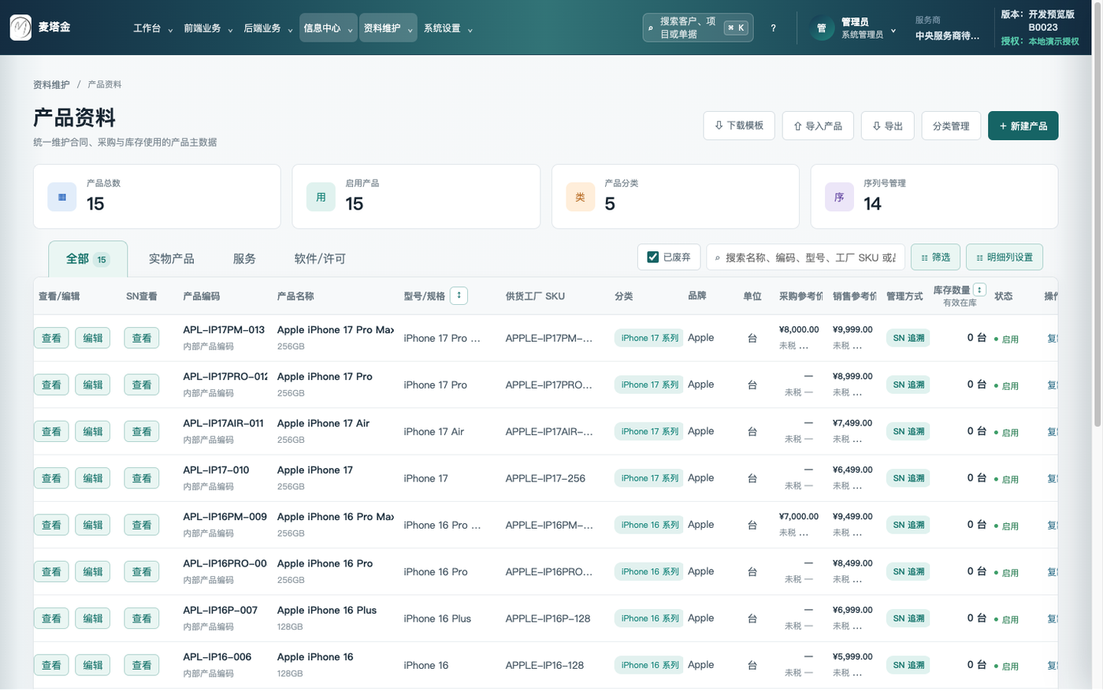Click the SN 追溯 badge in APL-IP17AIR-011 row

pyautogui.click(x=908, y=432)
